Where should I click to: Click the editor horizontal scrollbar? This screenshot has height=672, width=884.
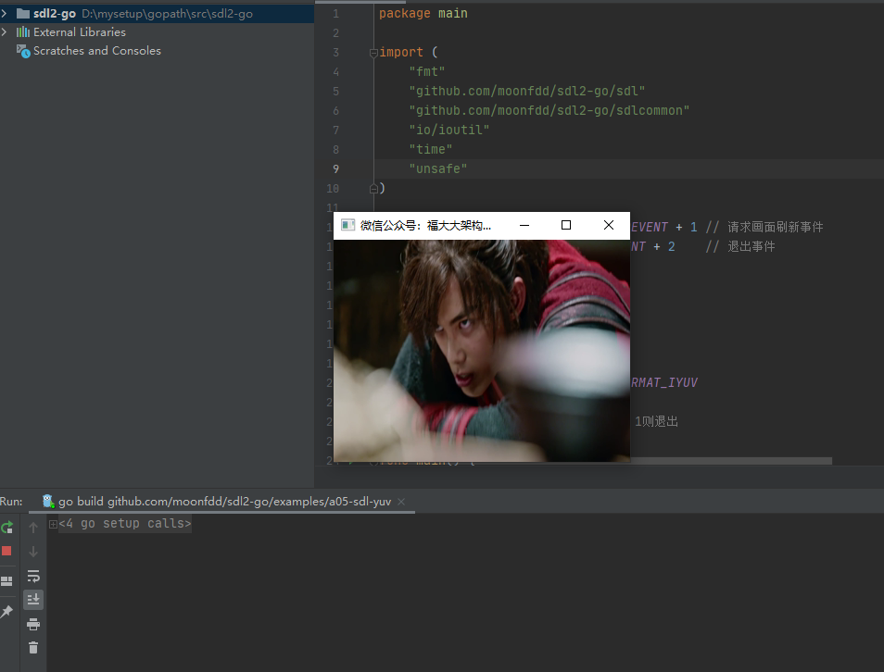pos(731,461)
